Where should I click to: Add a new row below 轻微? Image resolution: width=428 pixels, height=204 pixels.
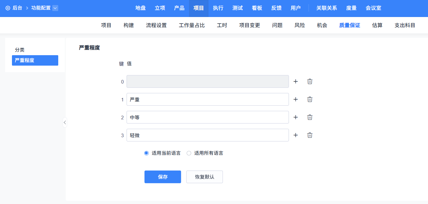pyautogui.click(x=296, y=135)
